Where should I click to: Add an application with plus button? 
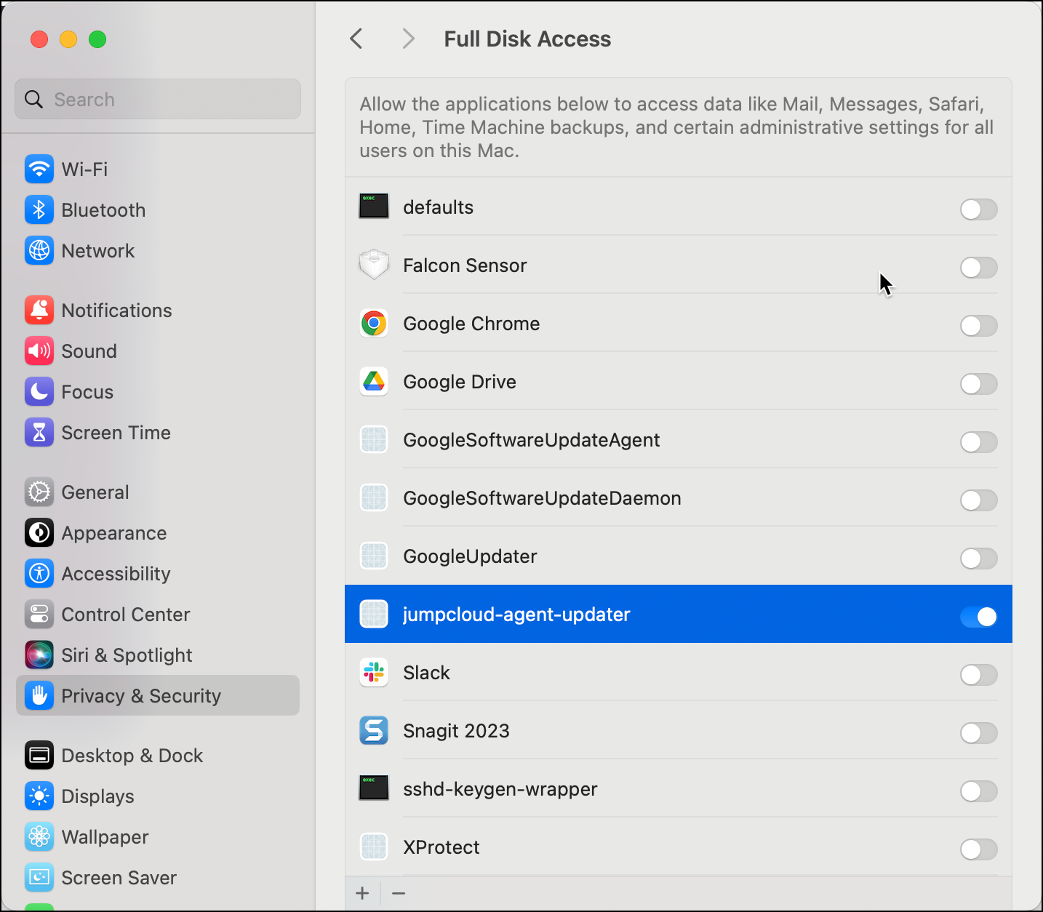(x=362, y=893)
